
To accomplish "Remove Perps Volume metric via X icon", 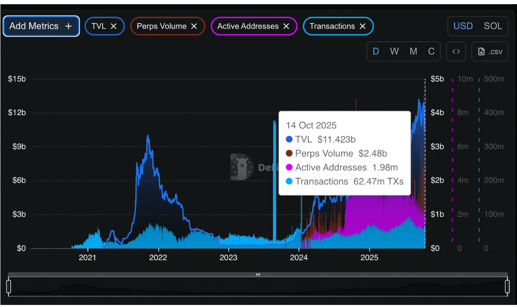I will click(x=194, y=26).
